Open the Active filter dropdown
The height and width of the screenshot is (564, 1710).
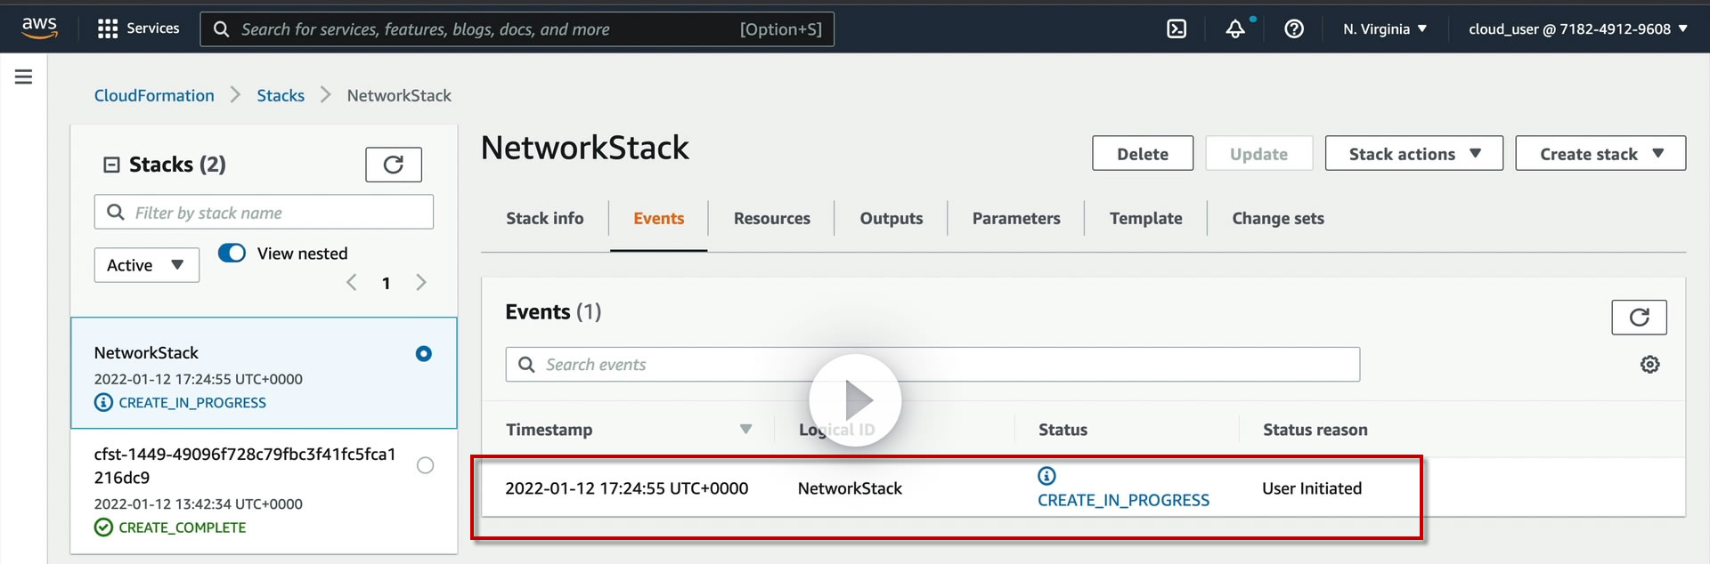146,265
